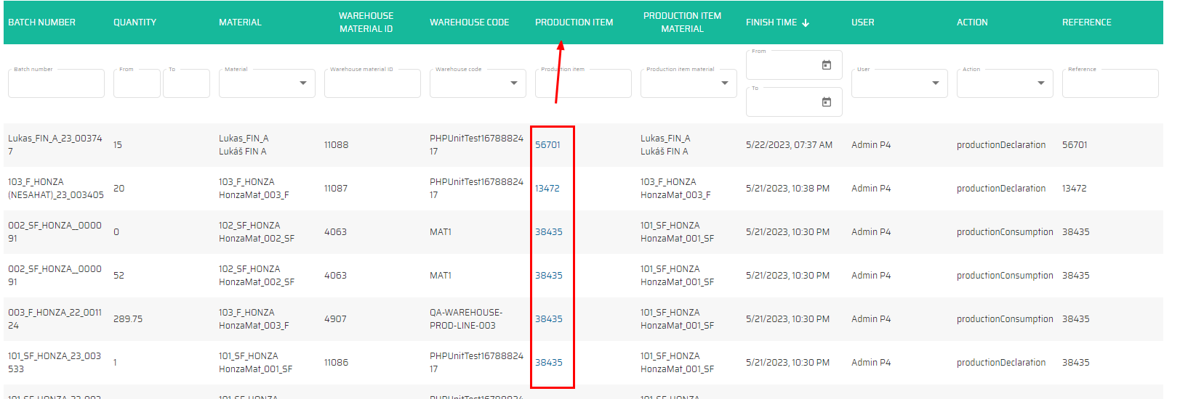This screenshot has width=1180, height=399.
Task: Expand the Production item material dropdown
Action: 724,83
